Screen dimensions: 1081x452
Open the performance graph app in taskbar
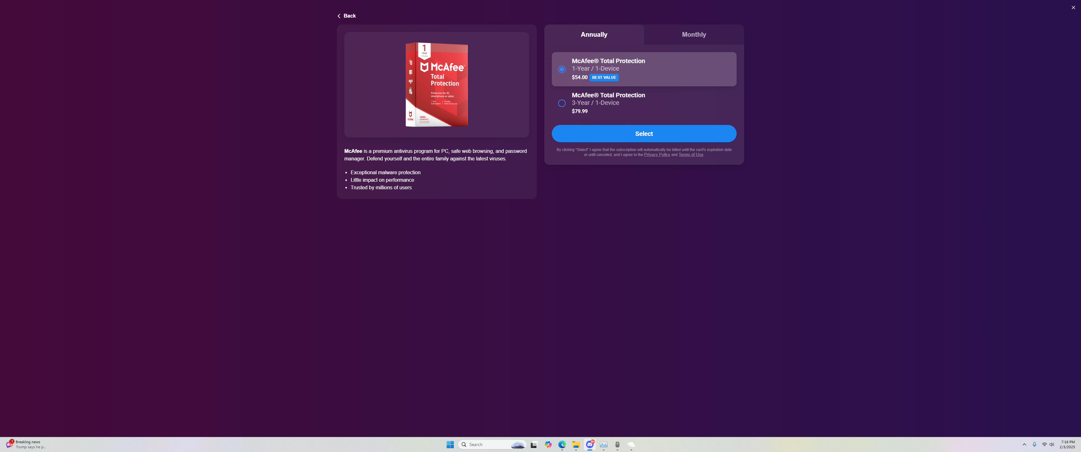click(x=603, y=444)
